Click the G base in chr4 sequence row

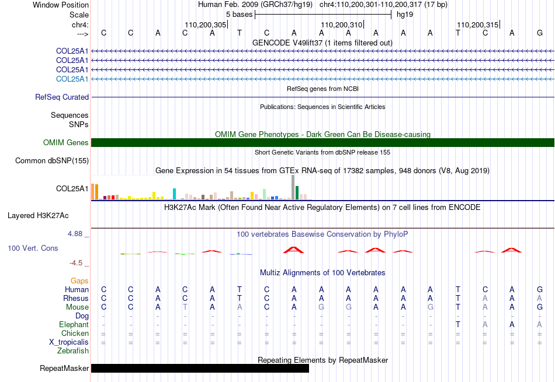(539, 33)
